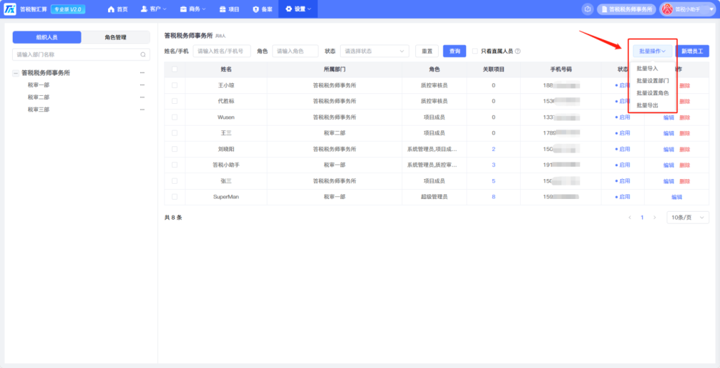Image resolution: width=720 pixels, height=368 pixels.
Task: Click the 查询 button
Action: click(455, 51)
